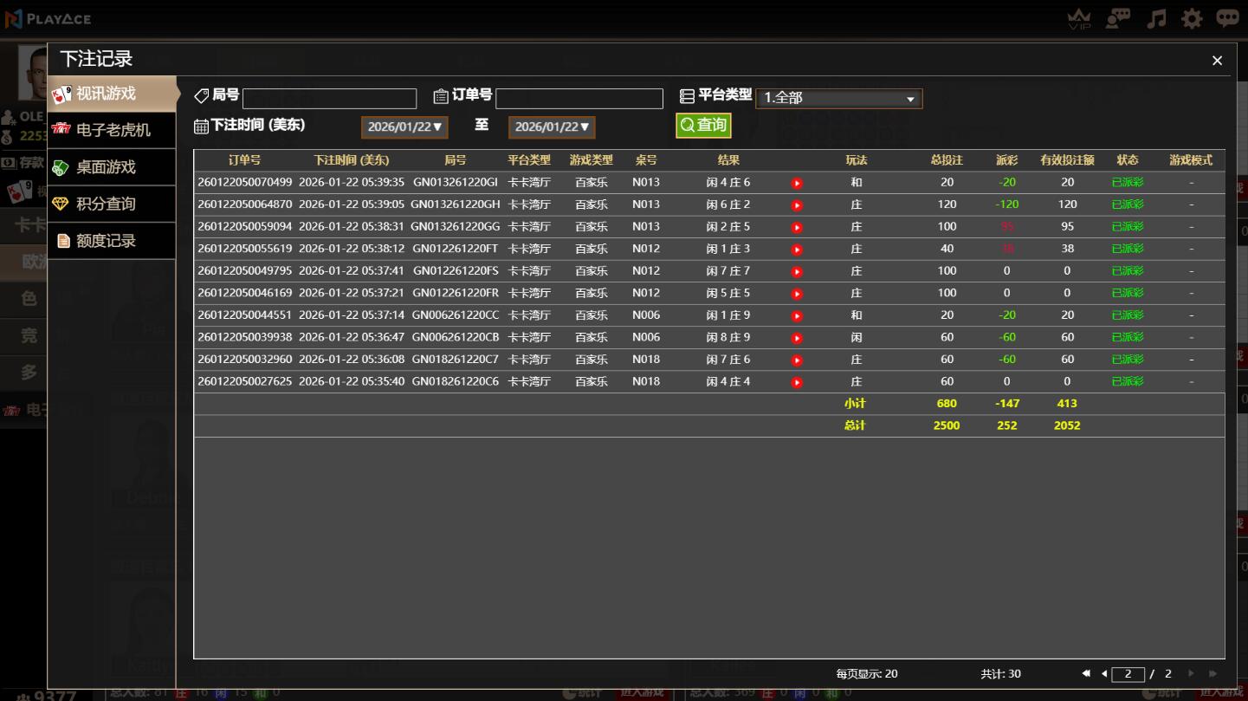Toggle the music note icon
The image size is (1248, 701).
pyautogui.click(x=1156, y=19)
